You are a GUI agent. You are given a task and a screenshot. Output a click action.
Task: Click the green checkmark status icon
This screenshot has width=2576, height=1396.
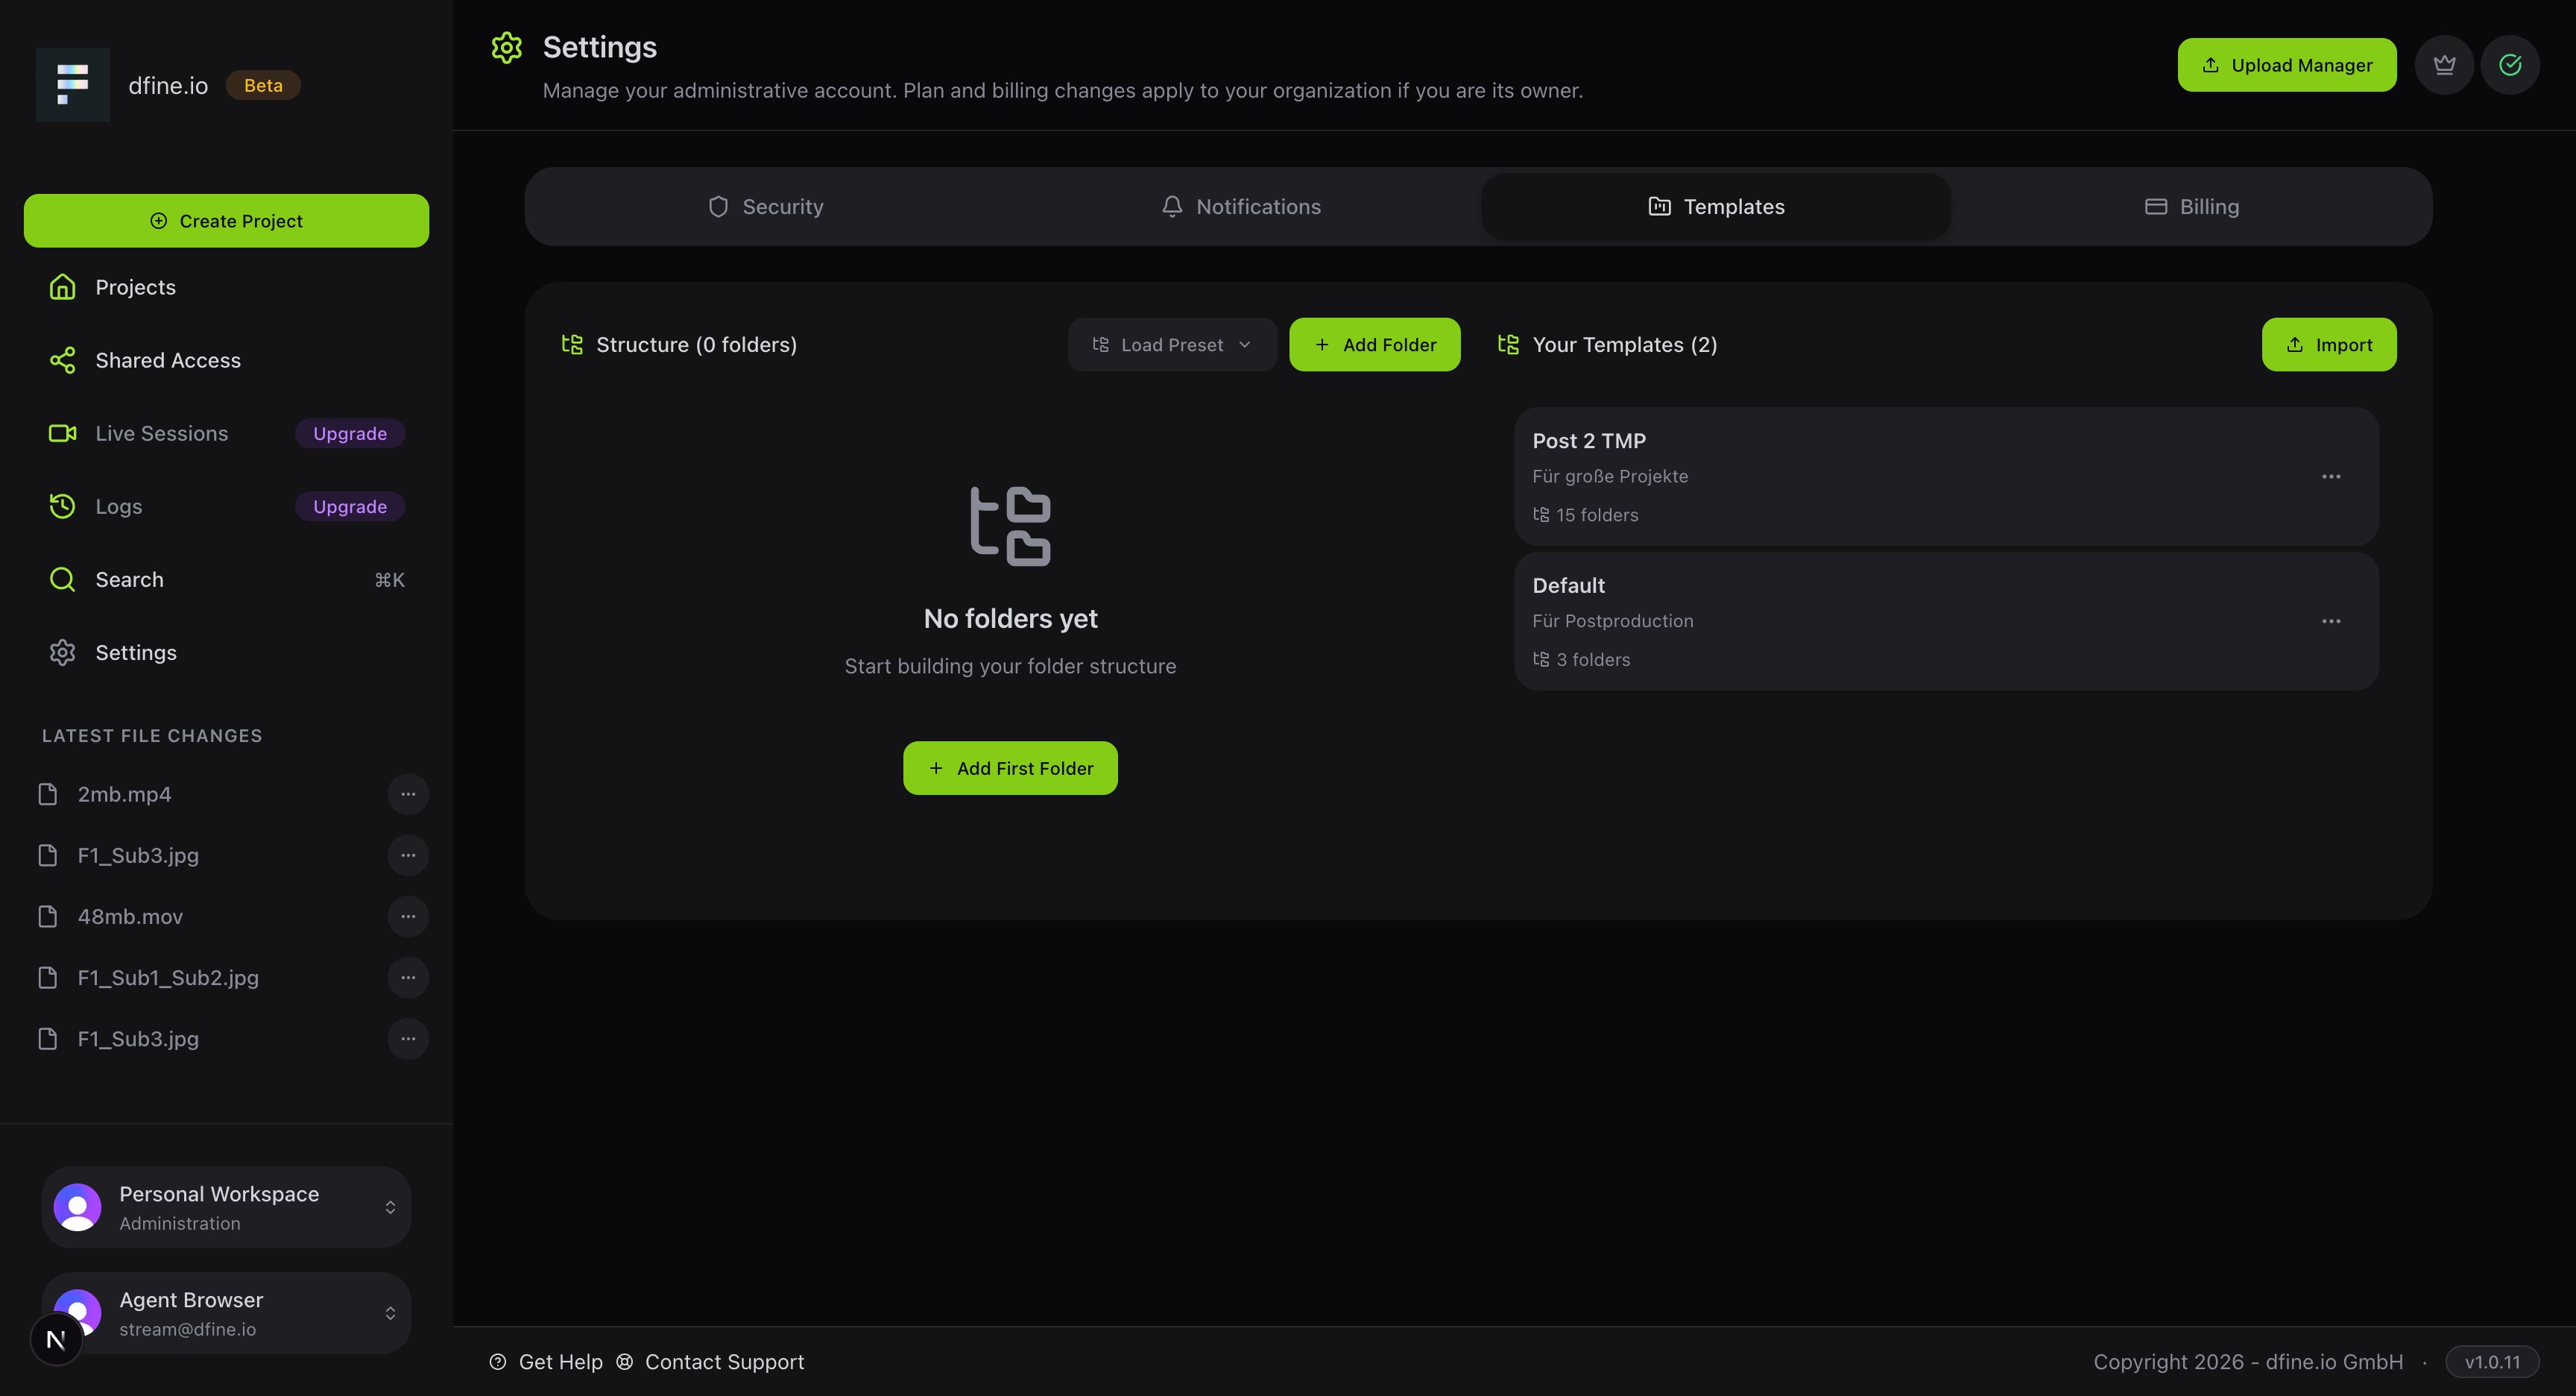[x=2510, y=65]
